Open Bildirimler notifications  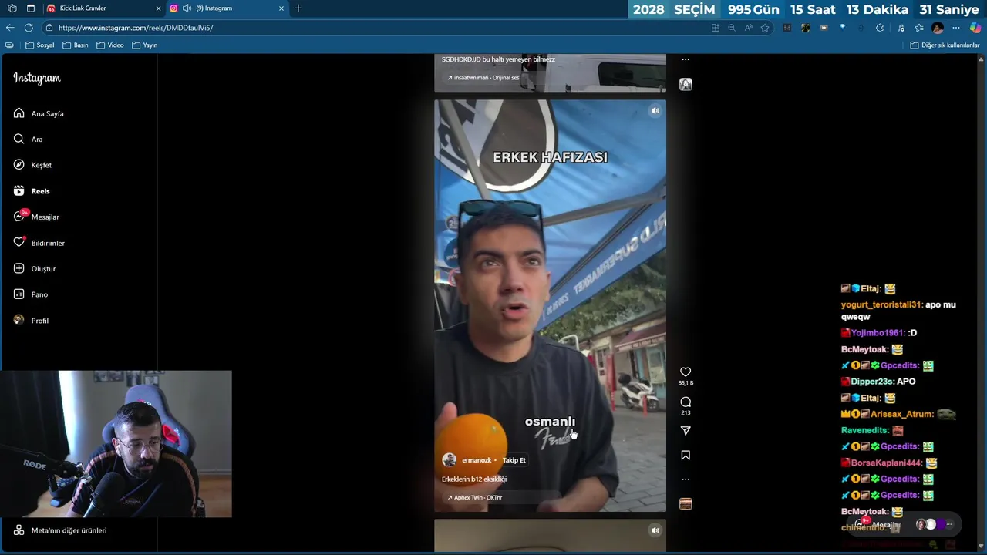tap(39, 243)
